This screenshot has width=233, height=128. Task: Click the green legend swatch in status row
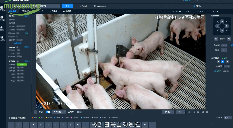click(x=39, y=118)
